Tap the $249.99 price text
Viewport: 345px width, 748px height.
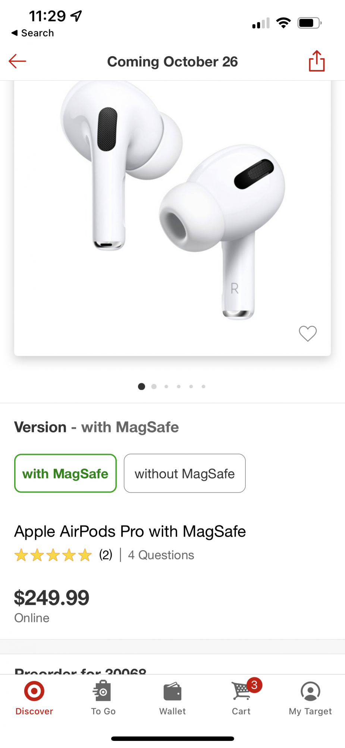[x=52, y=597]
